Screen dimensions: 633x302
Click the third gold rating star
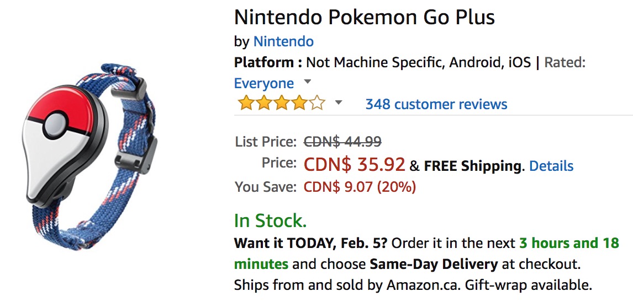[x=282, y=104]
